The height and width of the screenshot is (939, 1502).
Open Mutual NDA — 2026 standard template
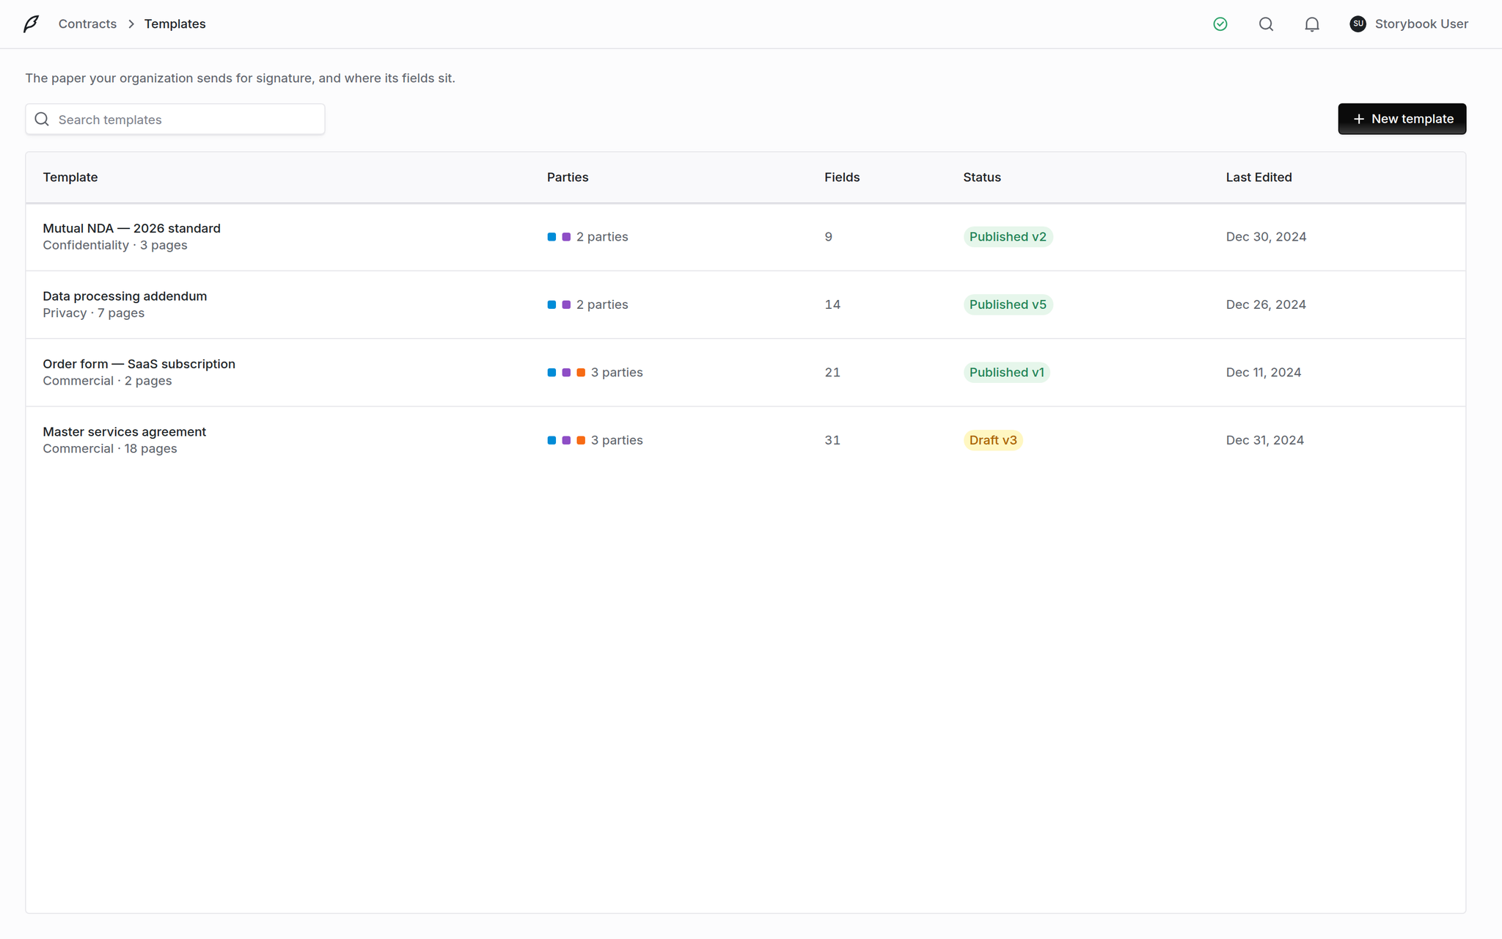tap(131, 228)
